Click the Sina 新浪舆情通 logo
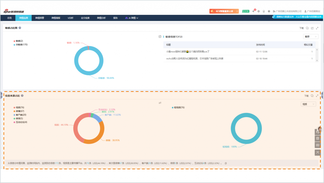Image resolution: width=324 pixels, height=183 pixels. [14, 11]
